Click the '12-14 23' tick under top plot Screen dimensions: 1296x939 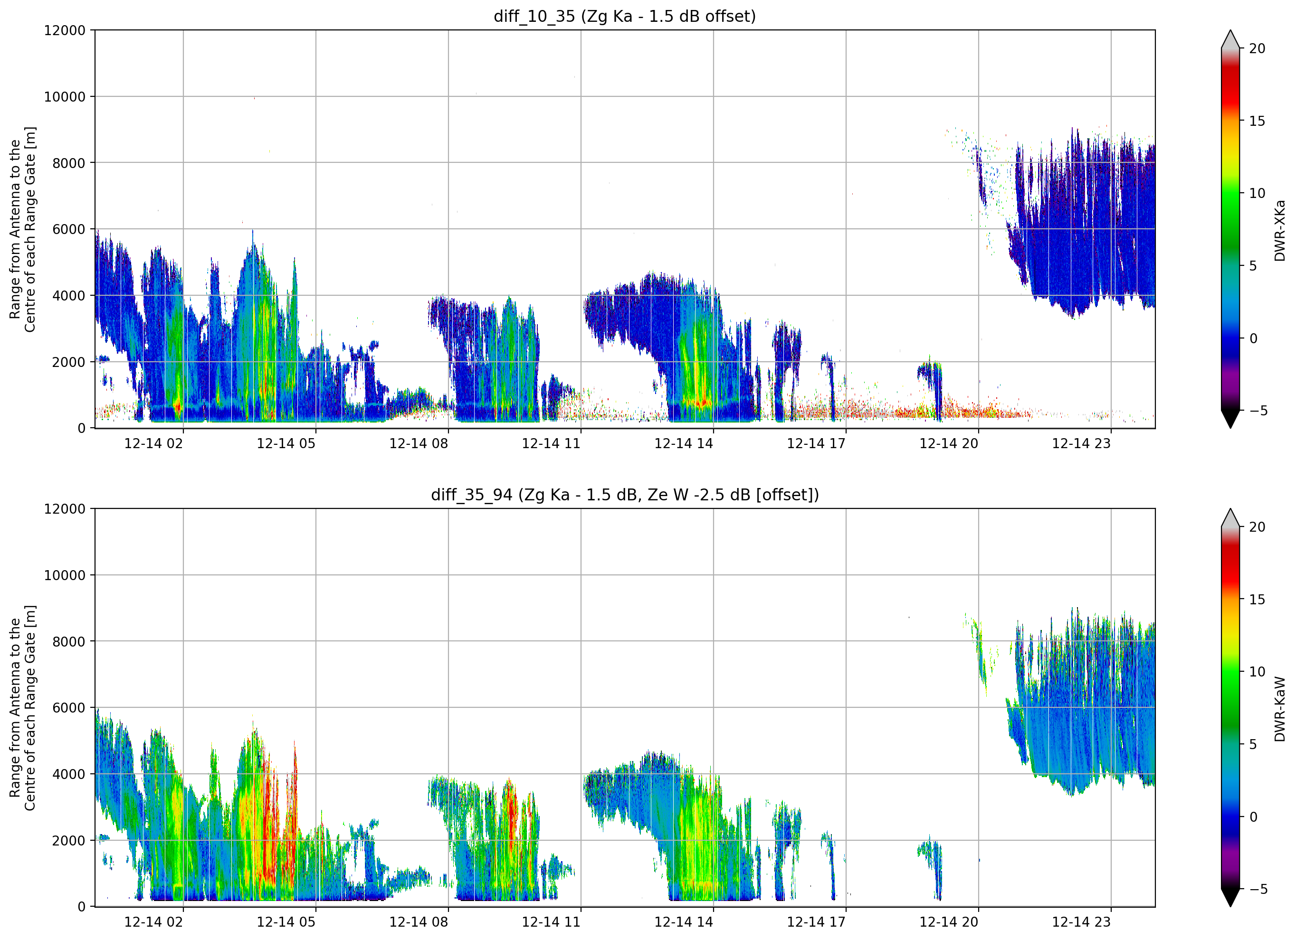(1082, 444)
